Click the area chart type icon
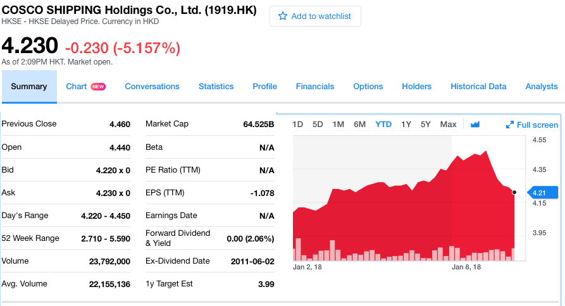565x306 pixels. [x=475, y=125]
